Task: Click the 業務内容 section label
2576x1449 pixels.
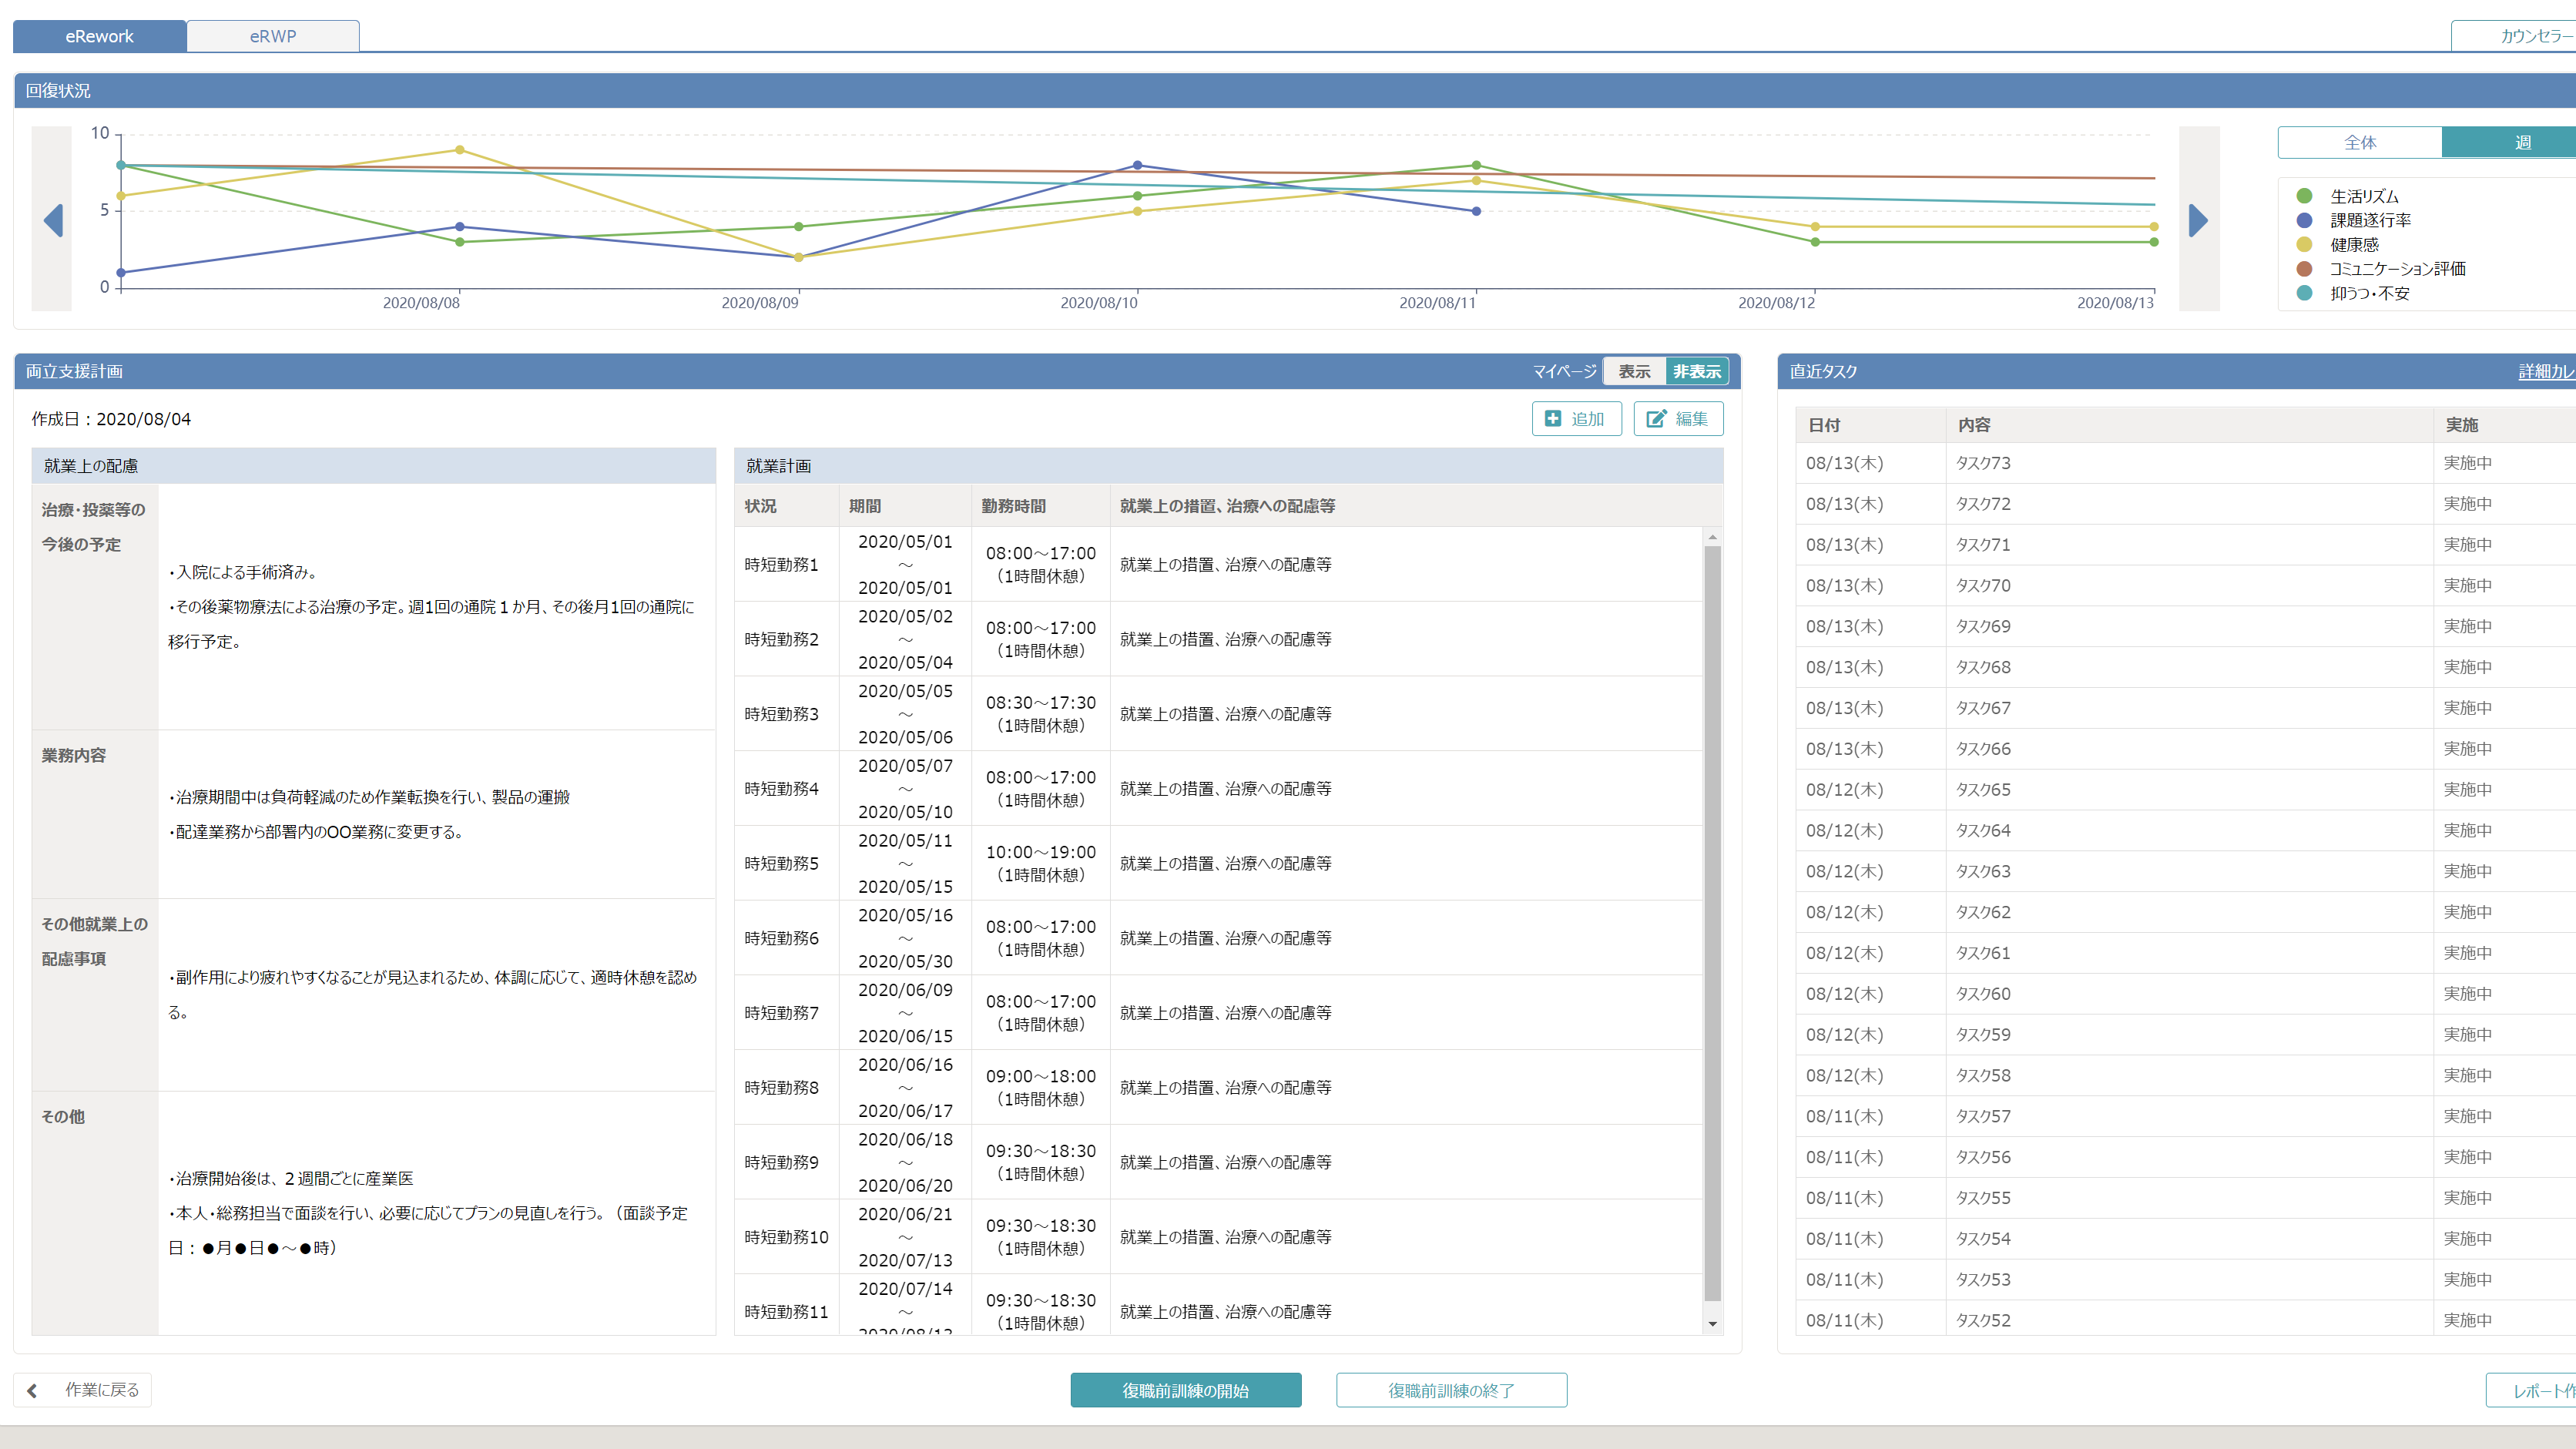Action: pos(74,755)
